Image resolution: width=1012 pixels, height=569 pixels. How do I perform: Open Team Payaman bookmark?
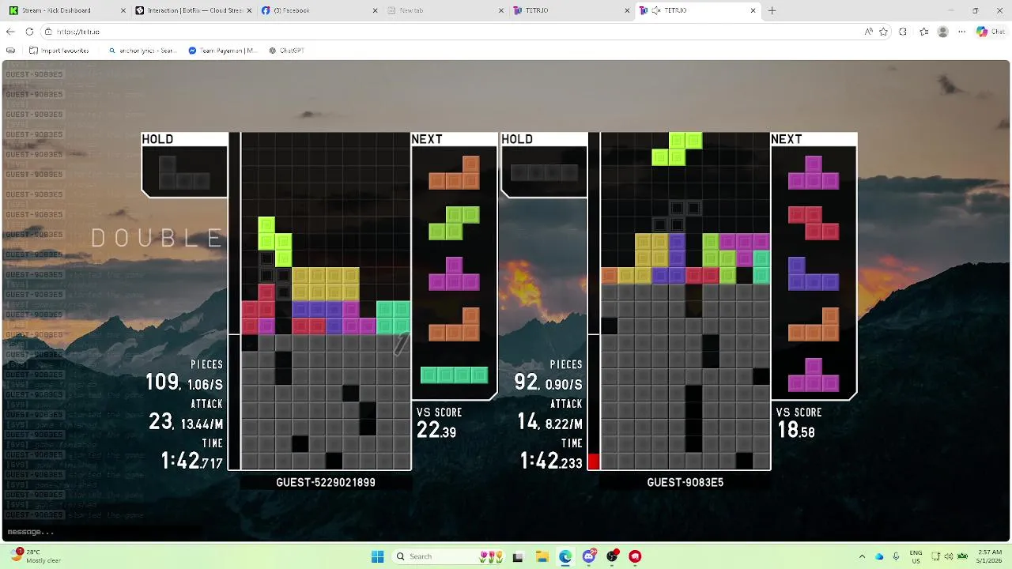pyautogui.click(x=223, y=50)
